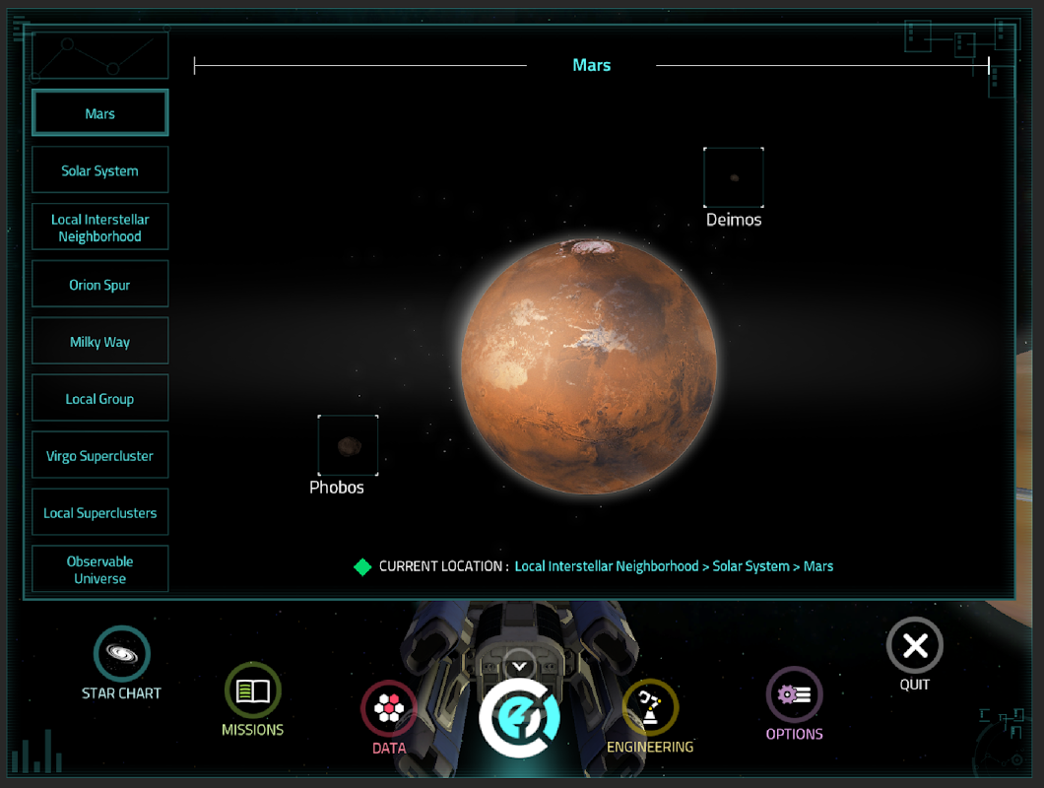1044x788 pixels.
Task: Select Virgo Supercluster in the list
Action: click(99, 455)
